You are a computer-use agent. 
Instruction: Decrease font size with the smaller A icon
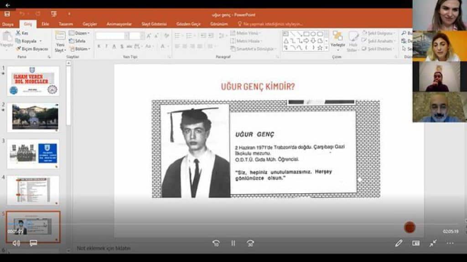coord(156,36)
